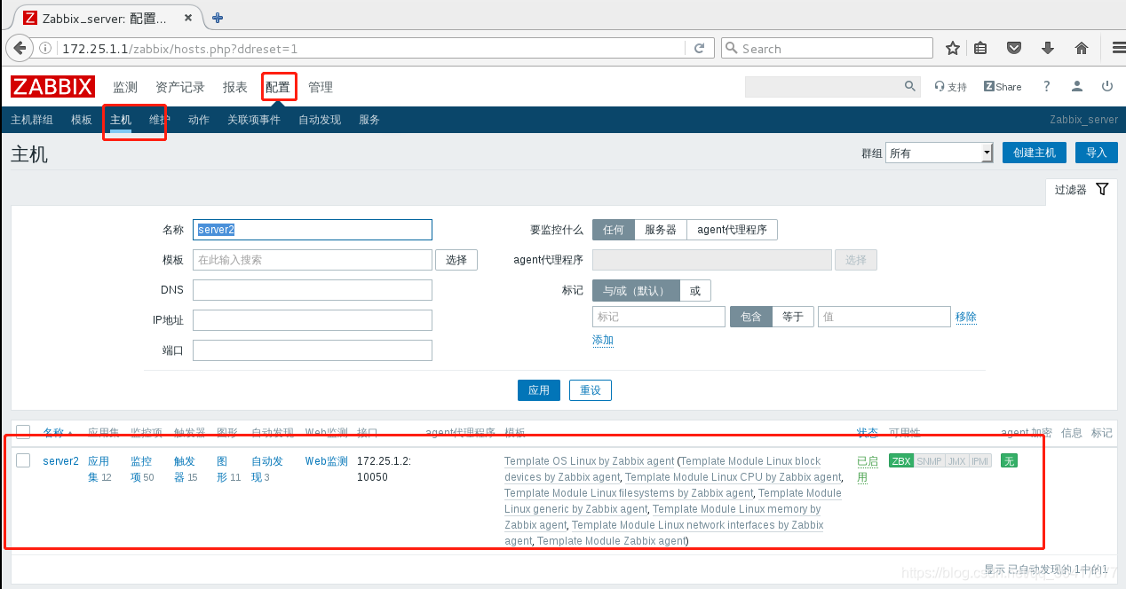Click the 移除 tag link

(966, 317)
